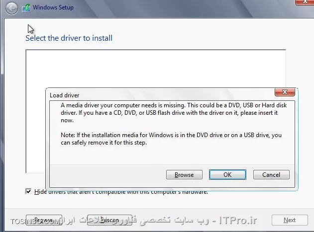Confirm with OK in Load driver dialog
The width and height of the screenshot is (314, 232).
pos(227,175)
